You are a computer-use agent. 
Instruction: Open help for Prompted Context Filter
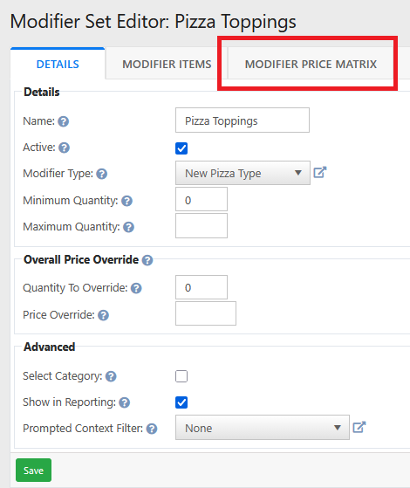152,429
